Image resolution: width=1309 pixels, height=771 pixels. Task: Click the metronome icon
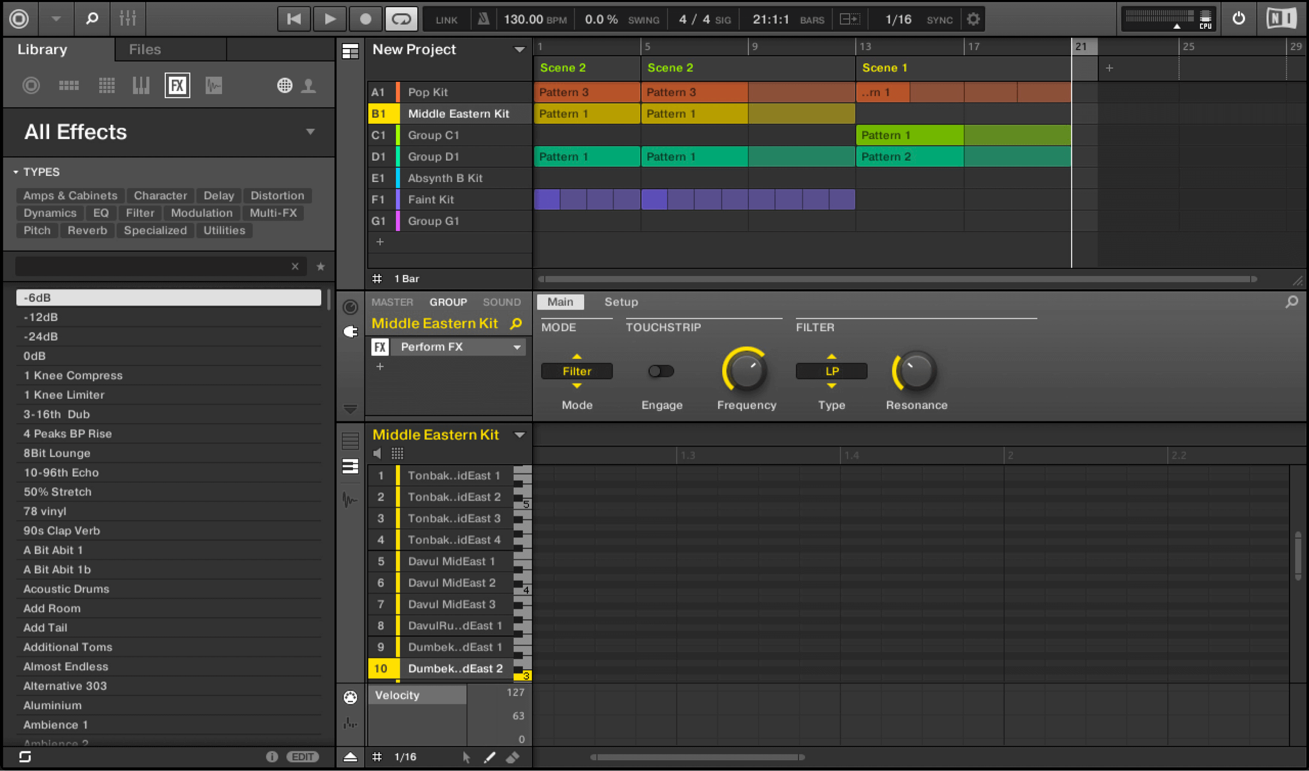(483, 19)
